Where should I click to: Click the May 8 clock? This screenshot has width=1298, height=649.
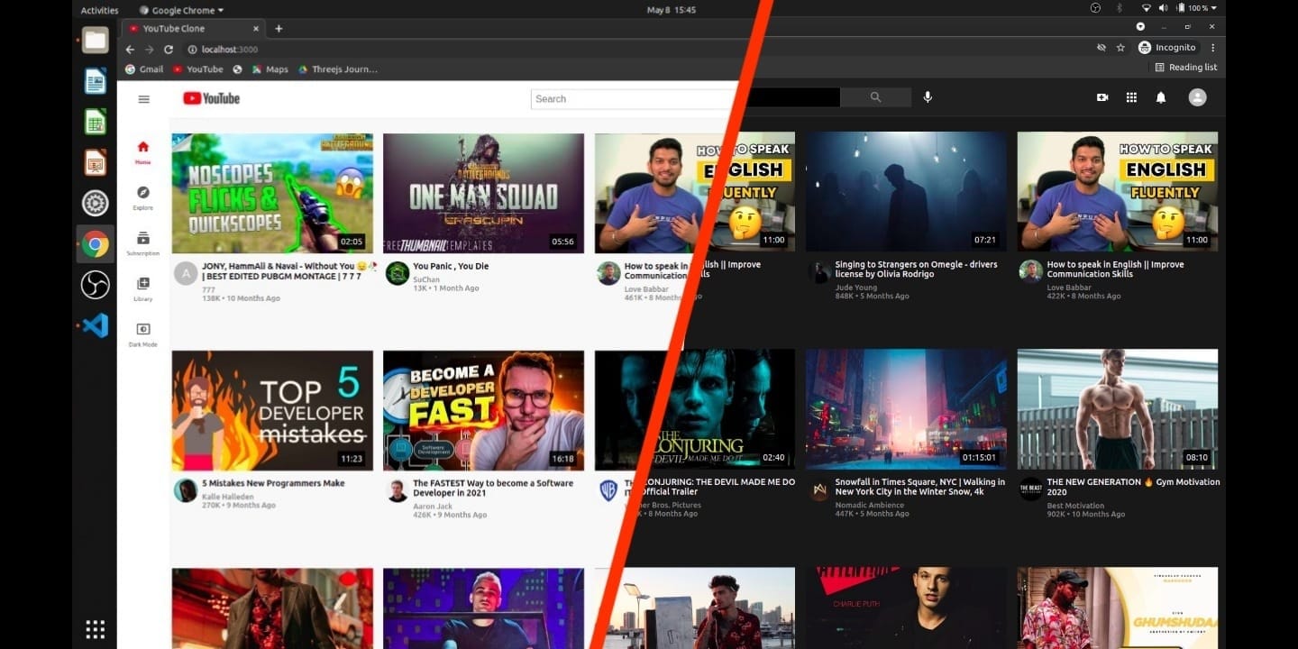[672, 10]
